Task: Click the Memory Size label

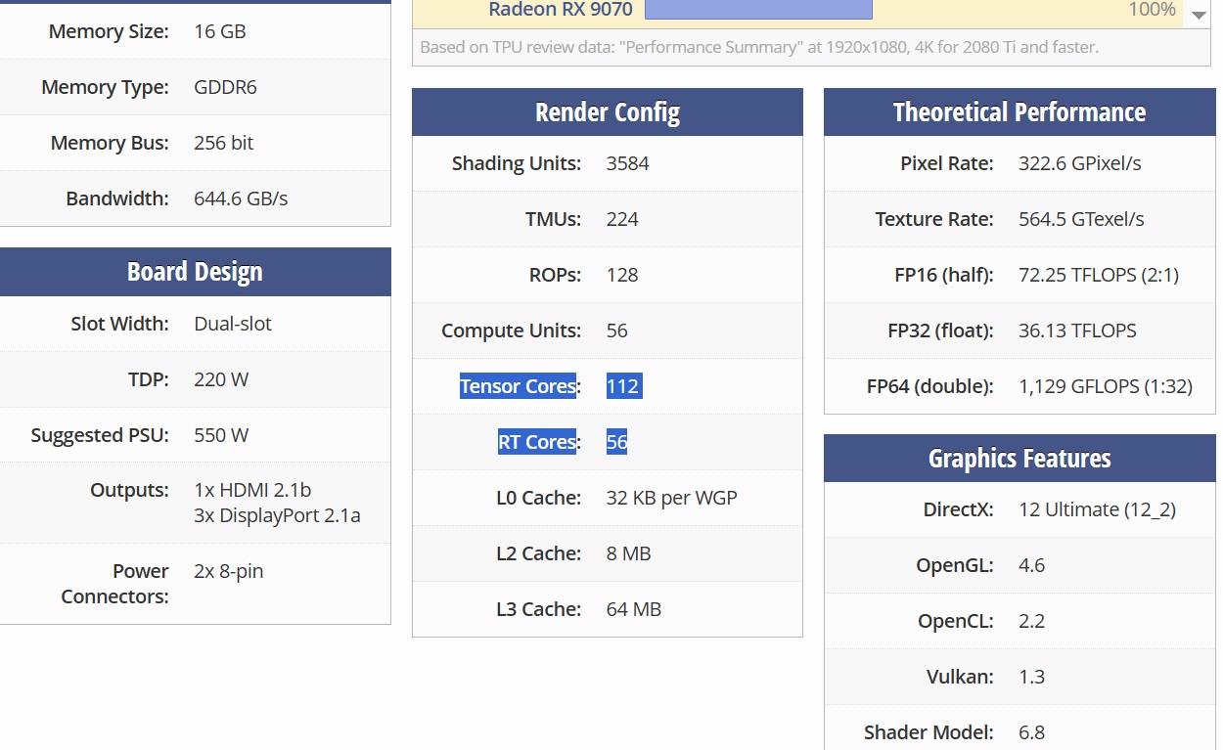Action: (x=108, y=31)
